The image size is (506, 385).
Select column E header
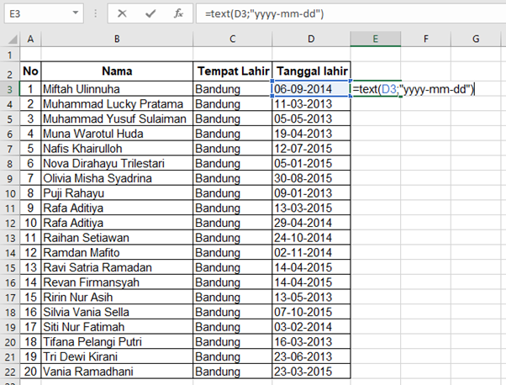376,39
